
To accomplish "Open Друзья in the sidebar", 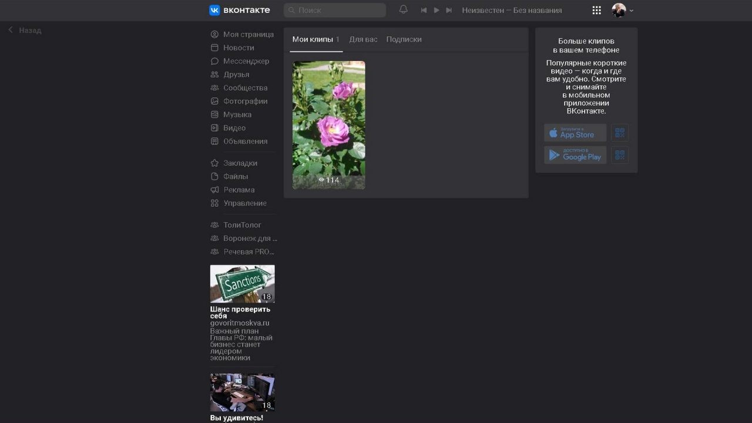I will click(230, 75).
